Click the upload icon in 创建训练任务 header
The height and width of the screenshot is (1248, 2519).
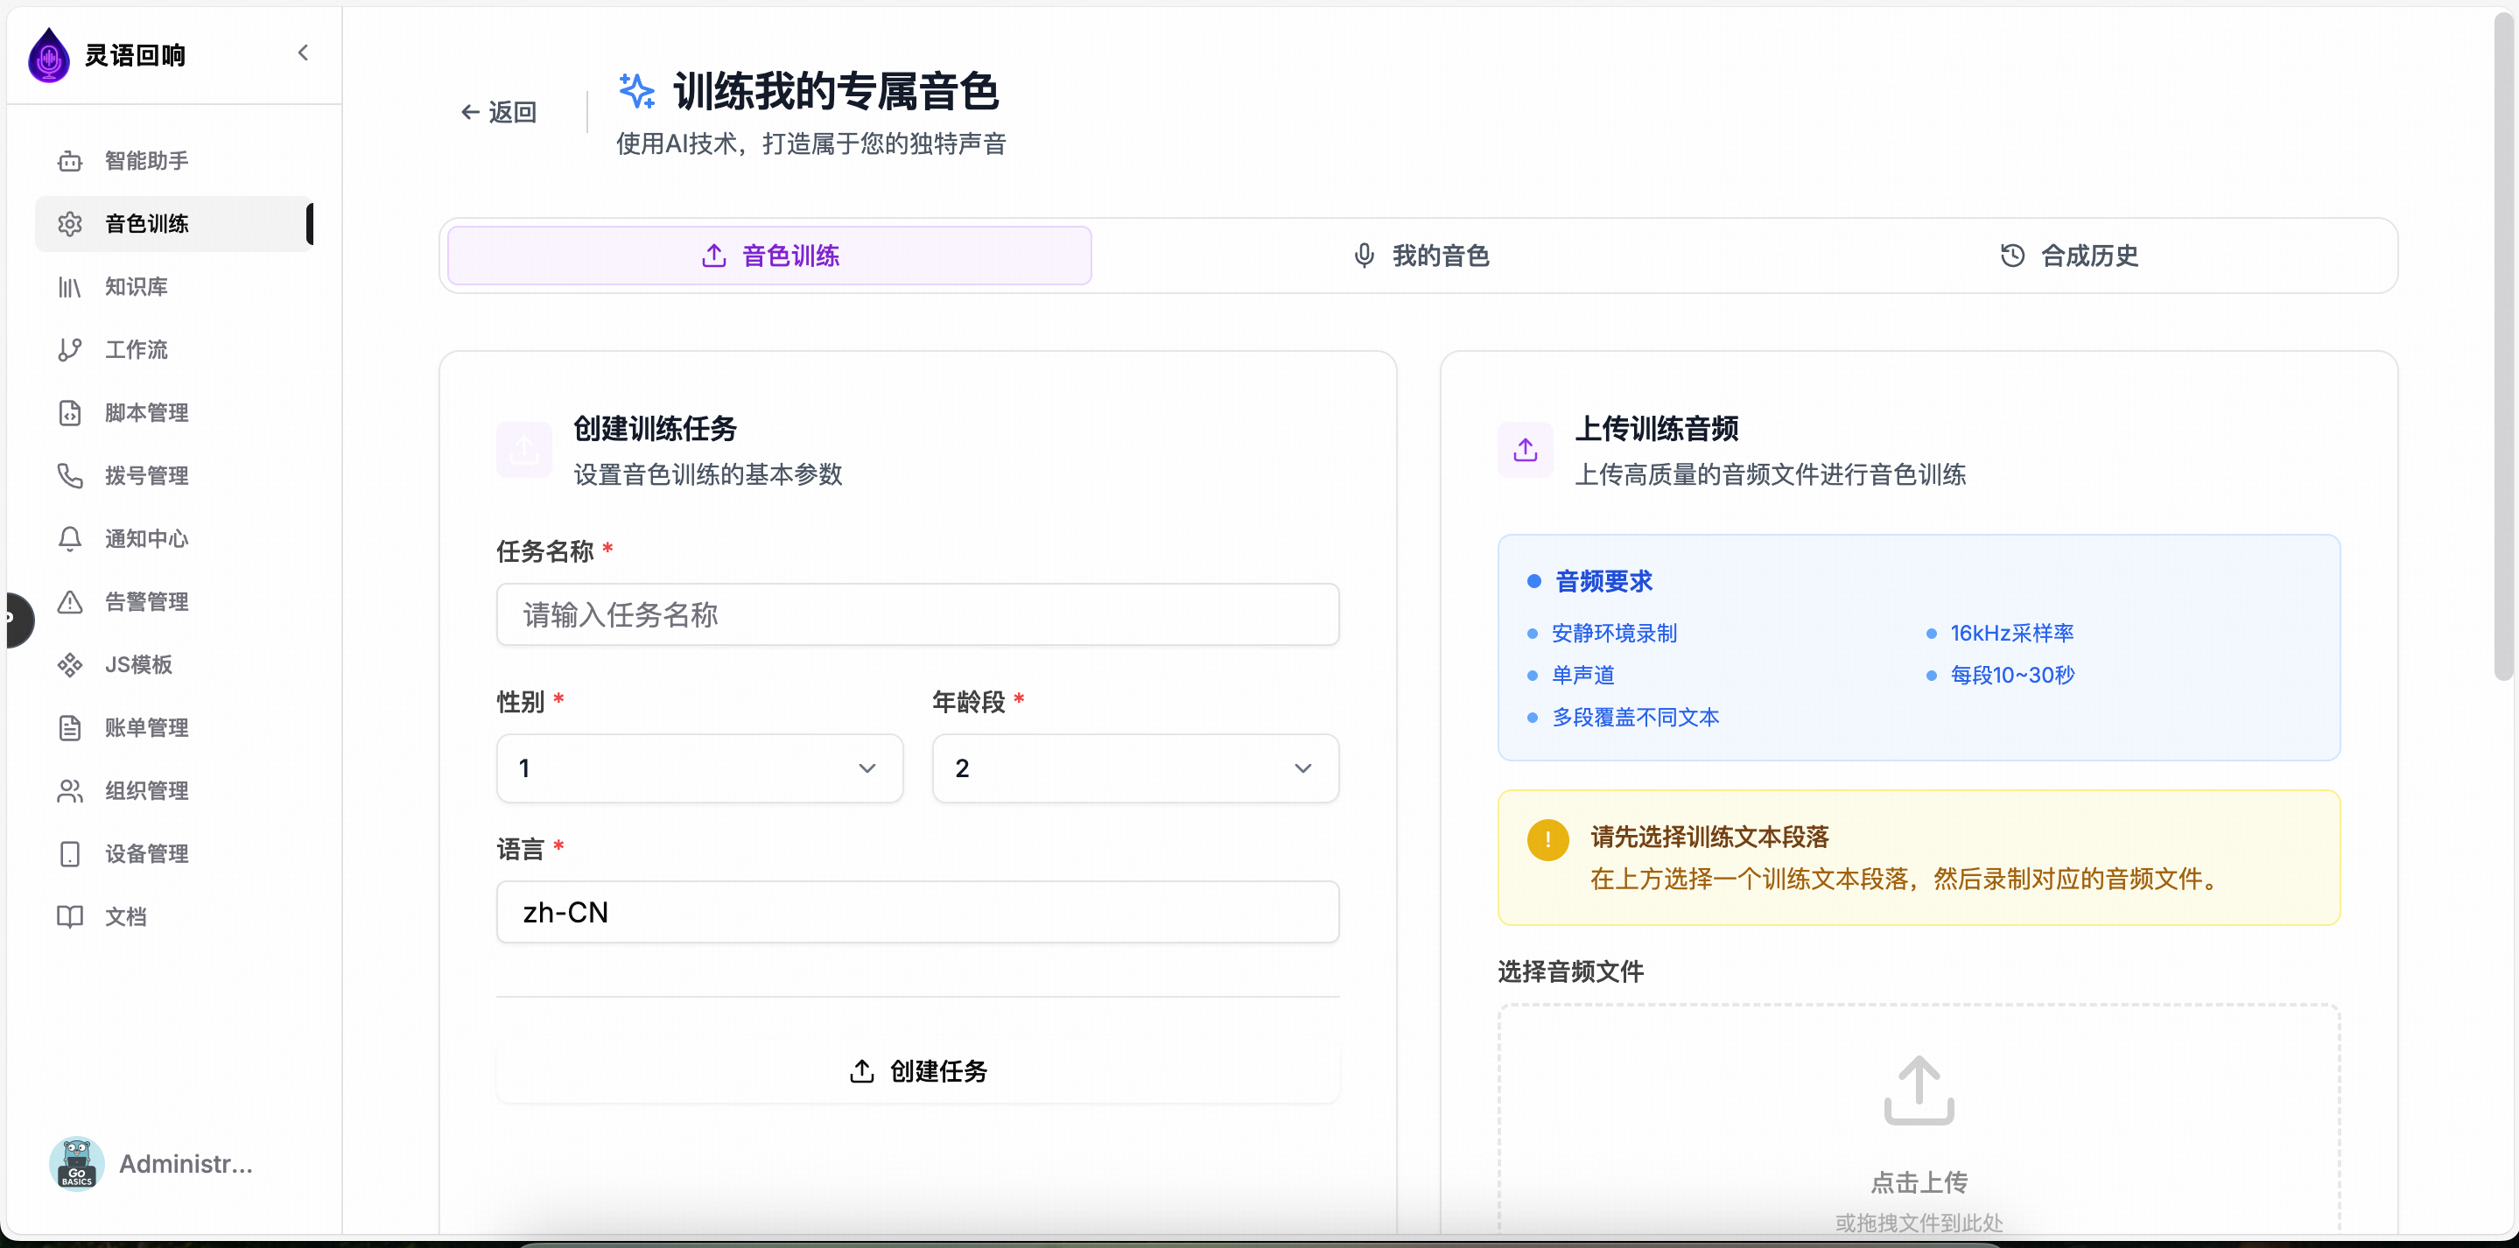524,450
